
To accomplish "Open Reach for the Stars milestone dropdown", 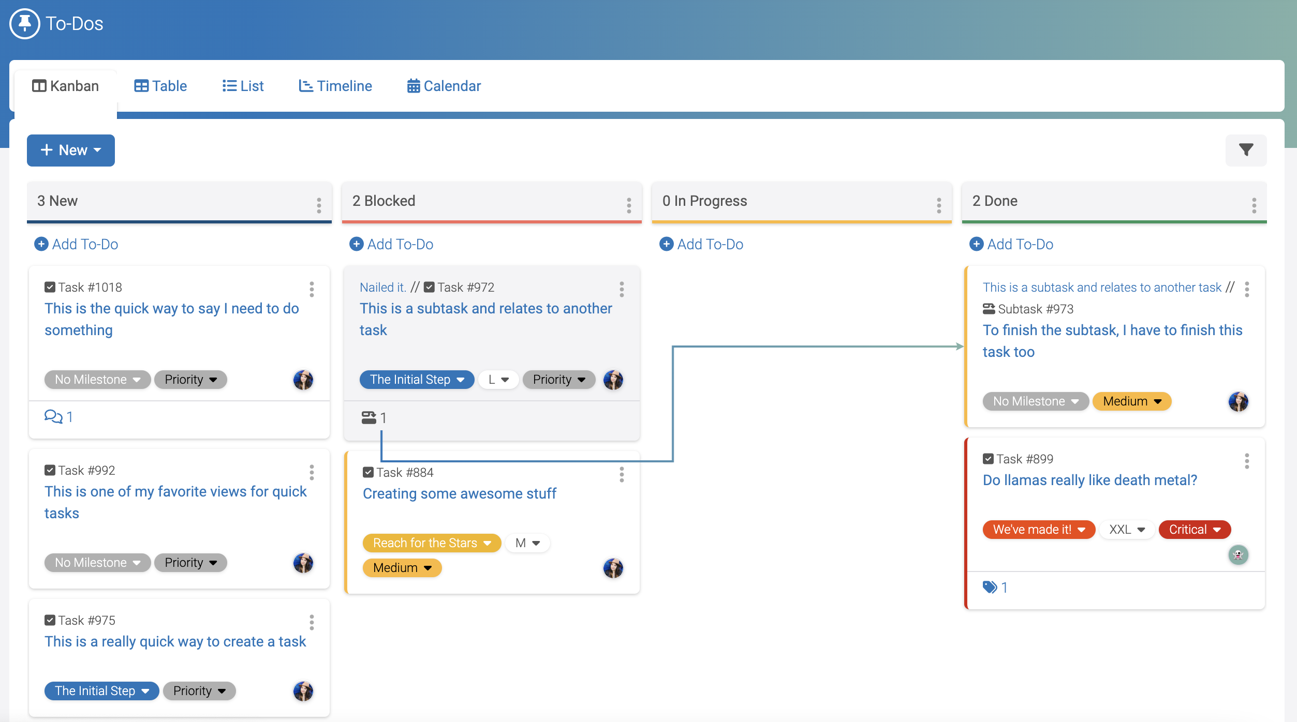I will [432, 543].
